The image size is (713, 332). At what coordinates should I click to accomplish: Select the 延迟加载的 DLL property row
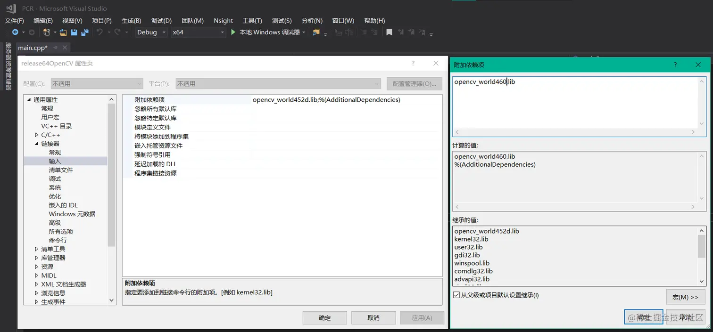click(282, 164)
